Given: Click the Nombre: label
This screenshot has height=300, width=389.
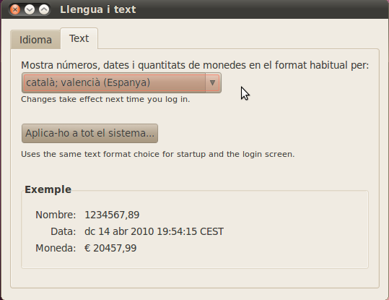Looking at the screenshot, I should (56, 215).
